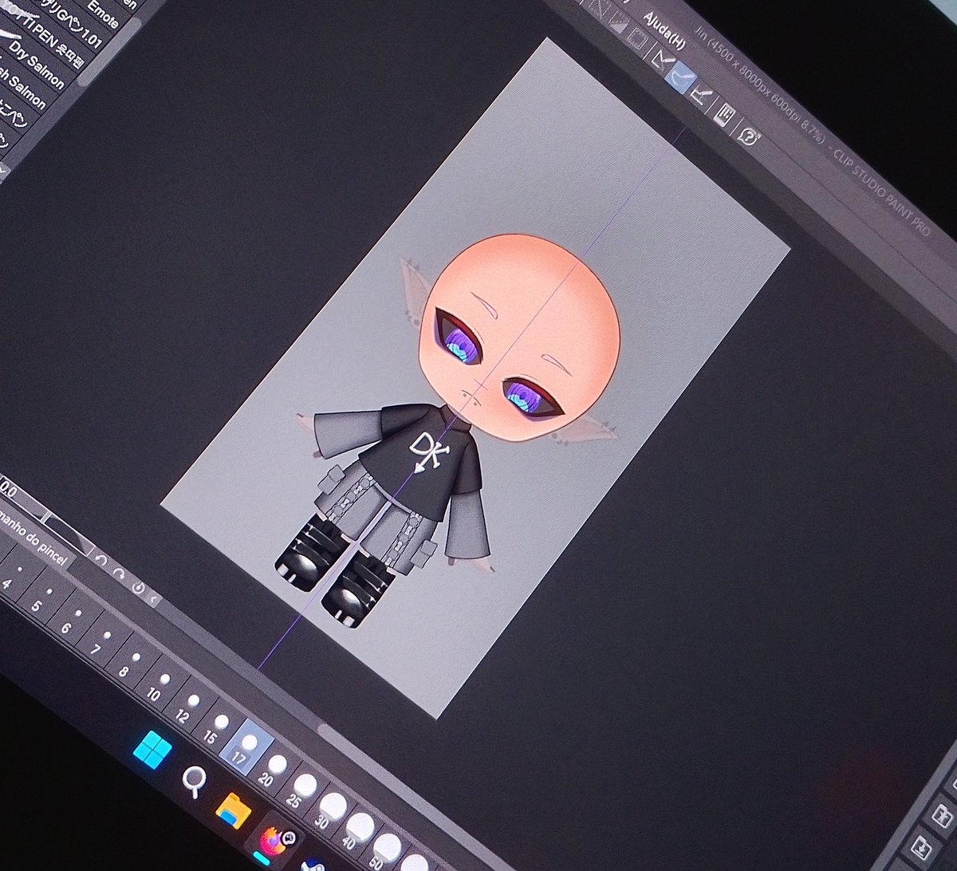Open Firefox from the taskbar
Viewport: 957px width, 871px height.
[274, 840]
